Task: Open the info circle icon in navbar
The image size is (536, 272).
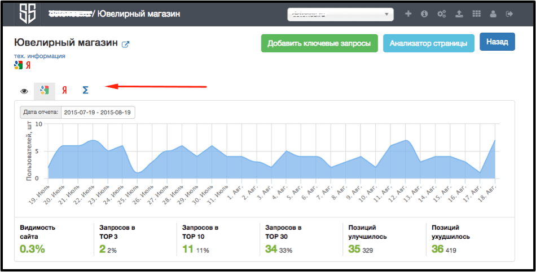Action: coord(425,14)
